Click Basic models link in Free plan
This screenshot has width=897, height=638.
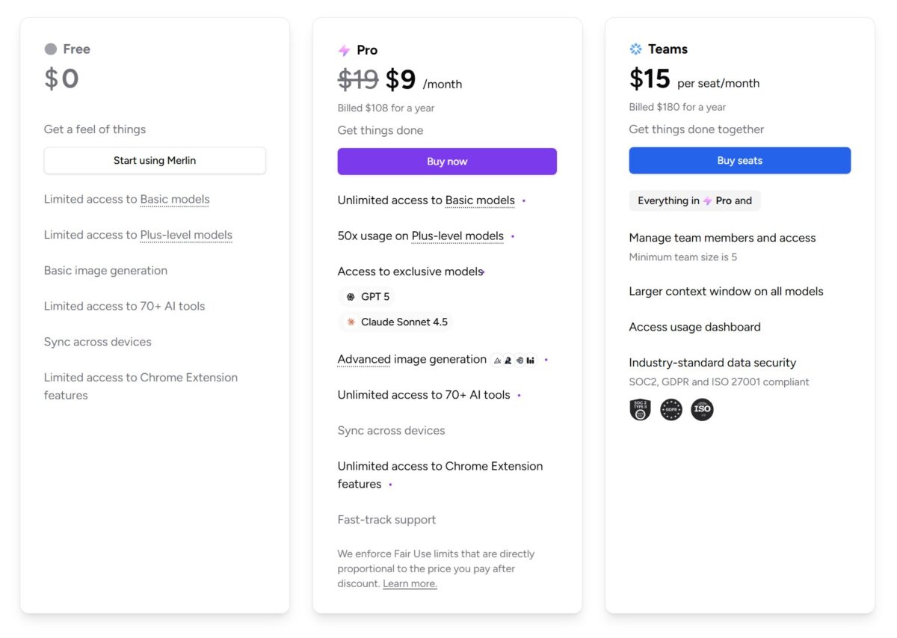[x=175, y=200]
